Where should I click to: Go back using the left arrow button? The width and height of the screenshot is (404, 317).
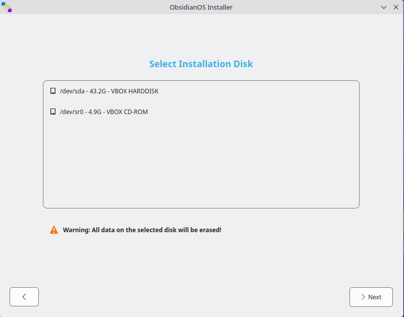24,297
